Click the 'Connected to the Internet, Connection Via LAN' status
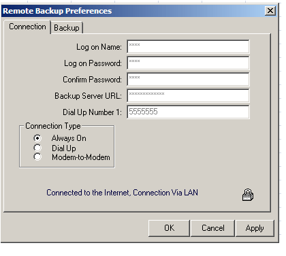Screen dimensions: 286x256 (x=122, y=193)
